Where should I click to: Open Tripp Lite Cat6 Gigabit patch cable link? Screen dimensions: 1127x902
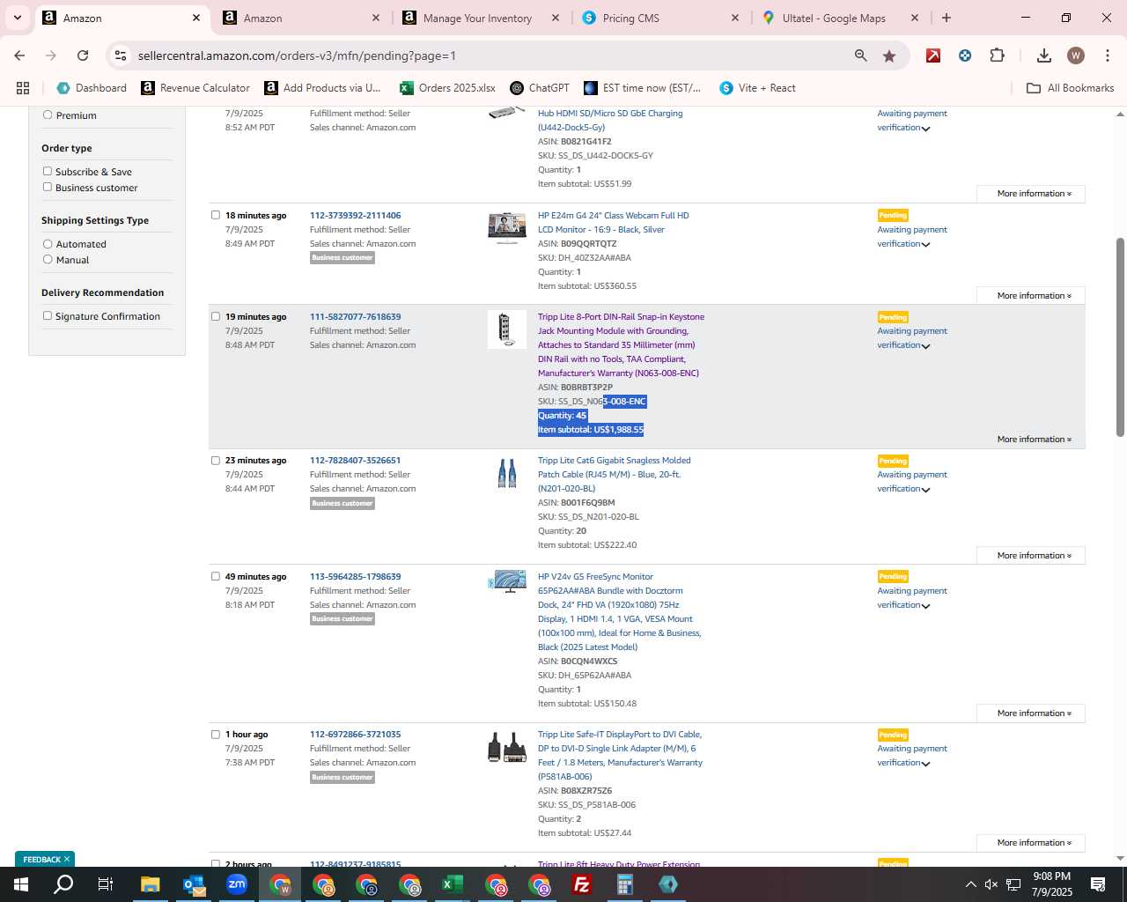coord(615,474)
